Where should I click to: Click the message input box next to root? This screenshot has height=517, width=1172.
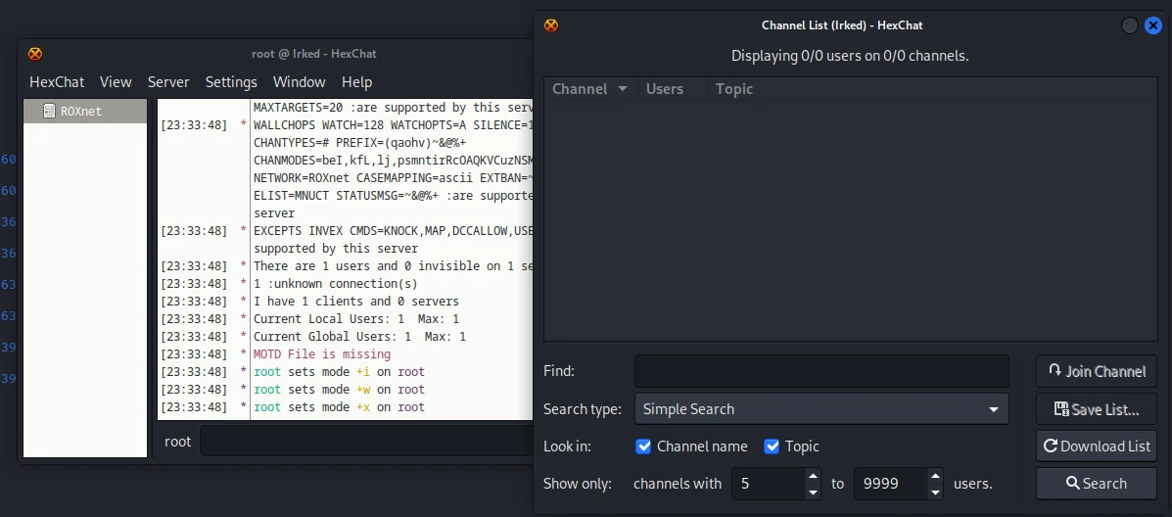366,442
